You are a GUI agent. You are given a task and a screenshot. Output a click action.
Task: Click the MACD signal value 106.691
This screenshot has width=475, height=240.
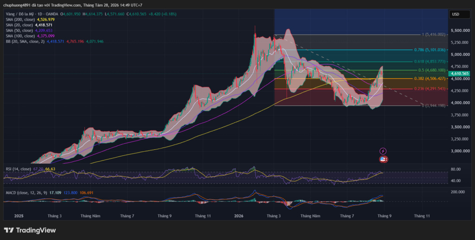87,193
